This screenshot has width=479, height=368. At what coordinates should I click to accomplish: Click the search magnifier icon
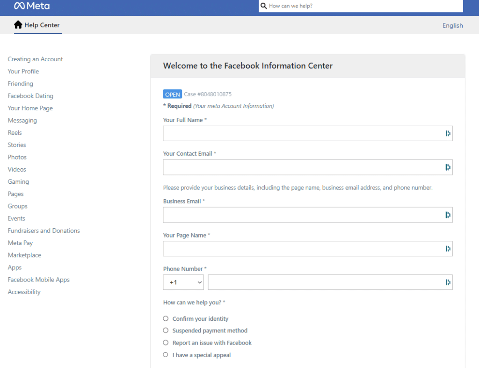click(x=264, y=6)
